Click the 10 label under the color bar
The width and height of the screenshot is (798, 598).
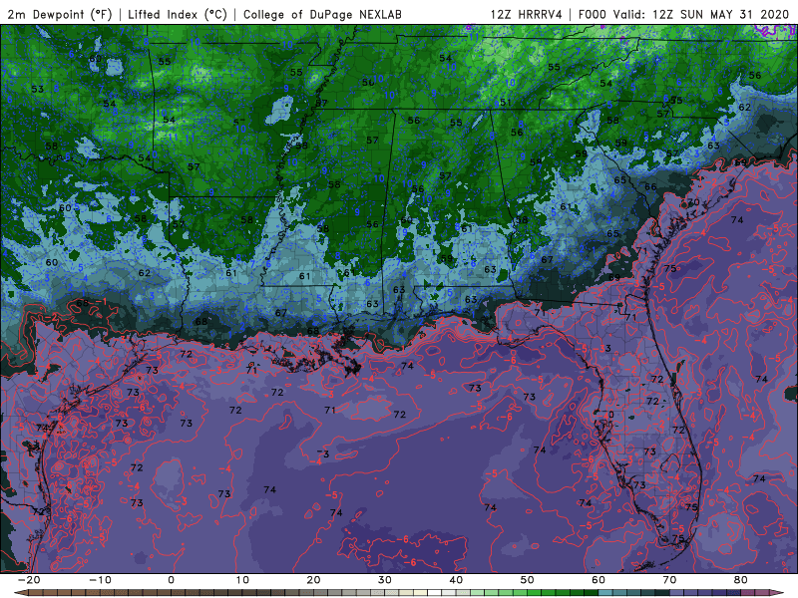click(242, 580)
